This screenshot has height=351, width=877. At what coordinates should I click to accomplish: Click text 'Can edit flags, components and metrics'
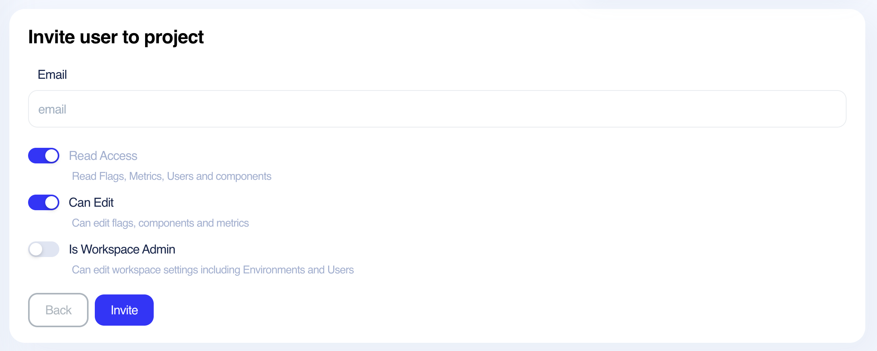coord(160,223)
